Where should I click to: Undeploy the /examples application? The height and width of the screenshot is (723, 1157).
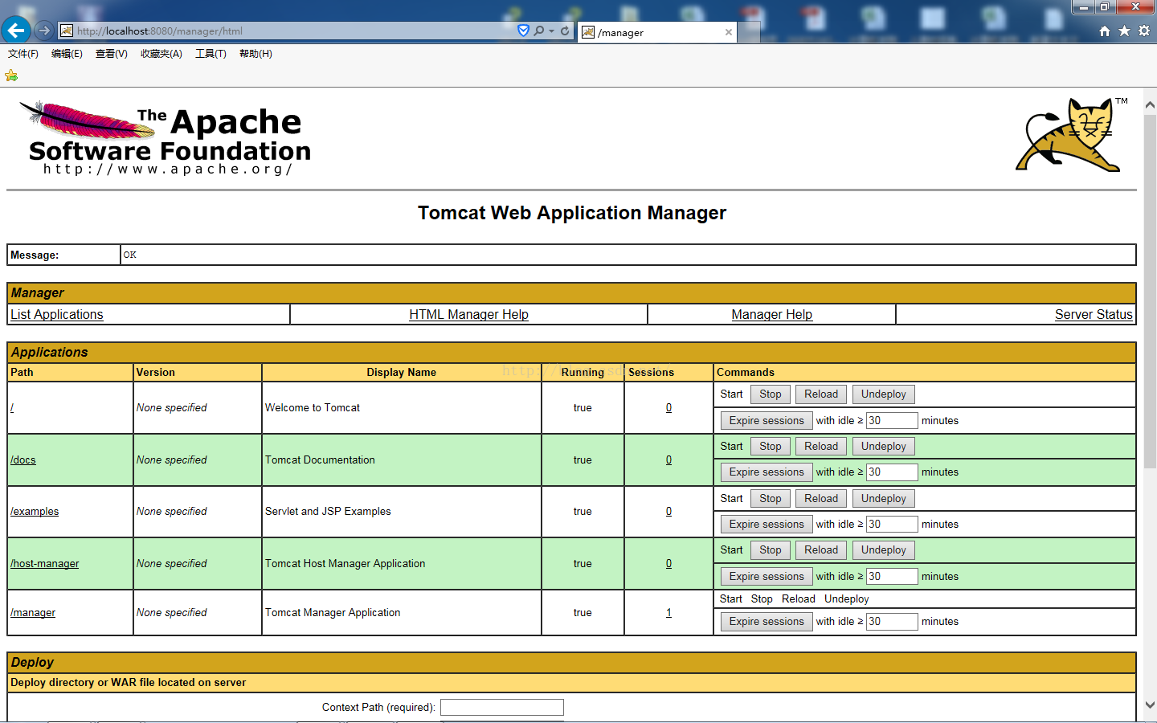click(884, 499)
